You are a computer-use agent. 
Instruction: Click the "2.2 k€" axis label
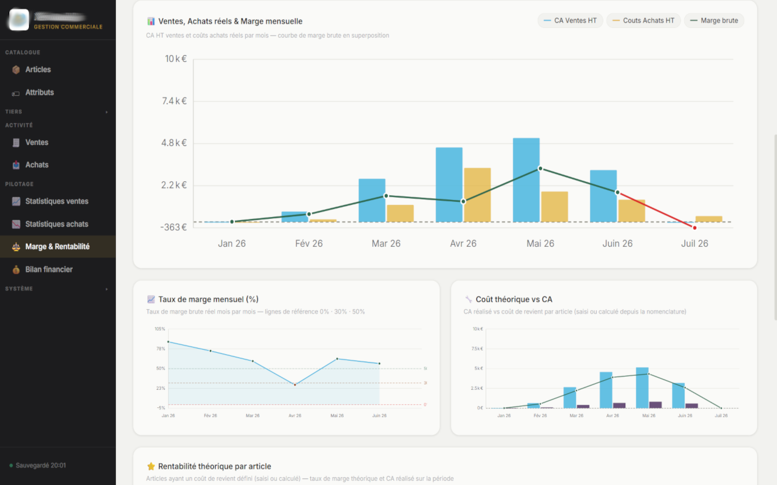174,185
